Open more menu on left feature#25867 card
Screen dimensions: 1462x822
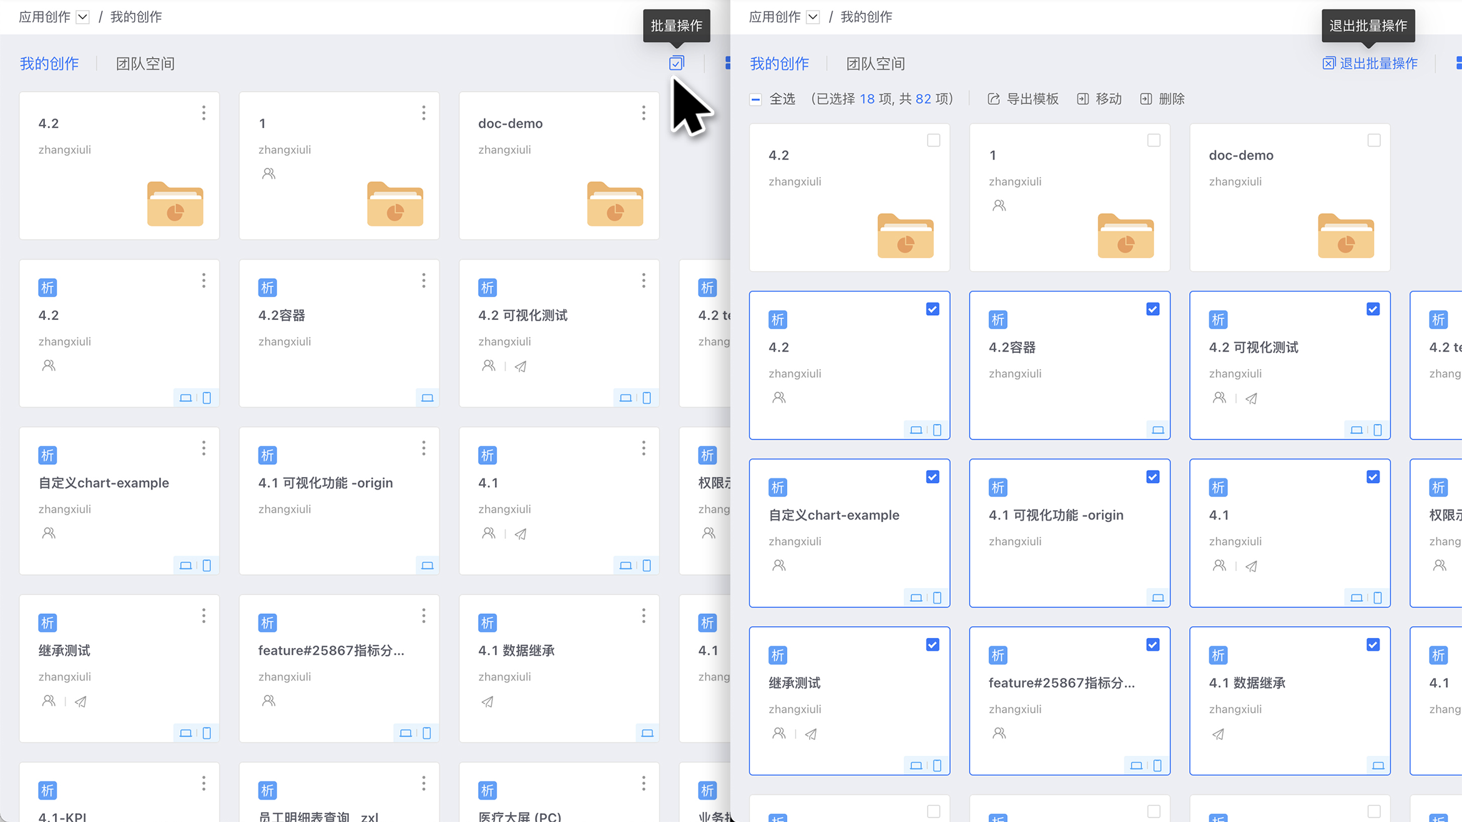pos(424,616)
